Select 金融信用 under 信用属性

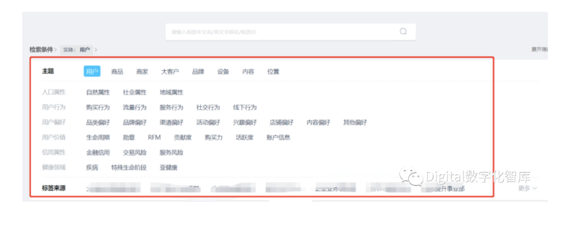point(98,152)
